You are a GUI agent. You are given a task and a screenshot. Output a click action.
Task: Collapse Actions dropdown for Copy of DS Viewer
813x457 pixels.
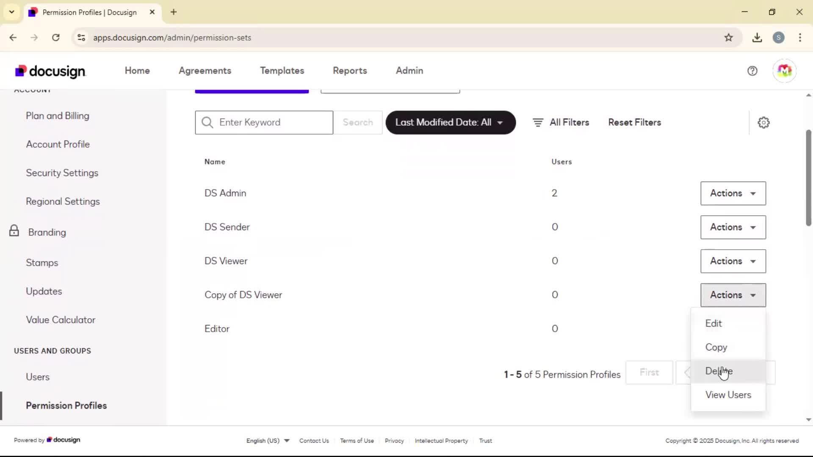click(x=733, y=295)
